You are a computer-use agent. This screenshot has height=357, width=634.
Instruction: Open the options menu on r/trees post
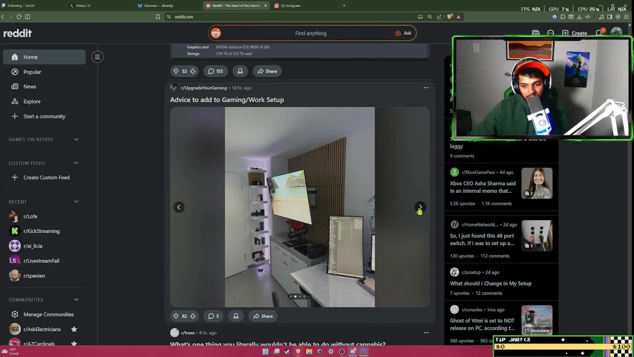coord(426,333)
